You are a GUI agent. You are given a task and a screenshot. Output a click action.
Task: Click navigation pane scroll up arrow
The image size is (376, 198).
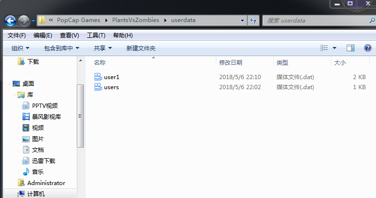(81, 60)
